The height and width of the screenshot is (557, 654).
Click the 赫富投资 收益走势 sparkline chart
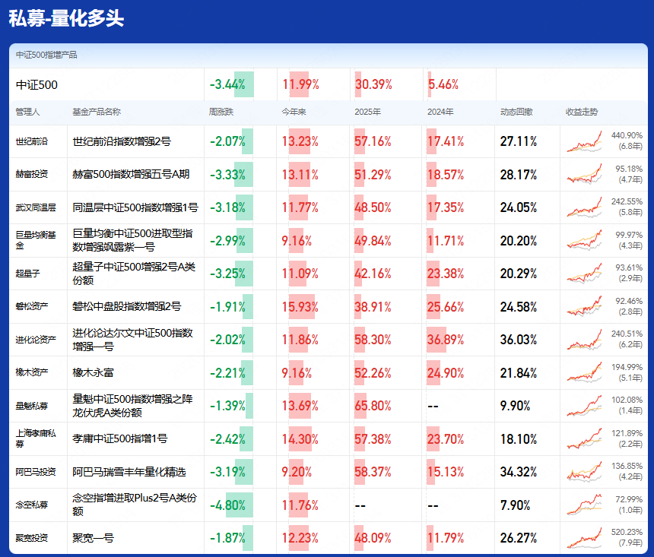tap(585, 174)
